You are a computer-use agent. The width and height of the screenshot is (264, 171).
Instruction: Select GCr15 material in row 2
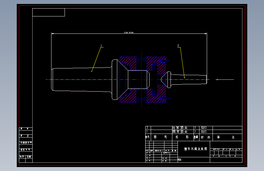pos(204,128)
